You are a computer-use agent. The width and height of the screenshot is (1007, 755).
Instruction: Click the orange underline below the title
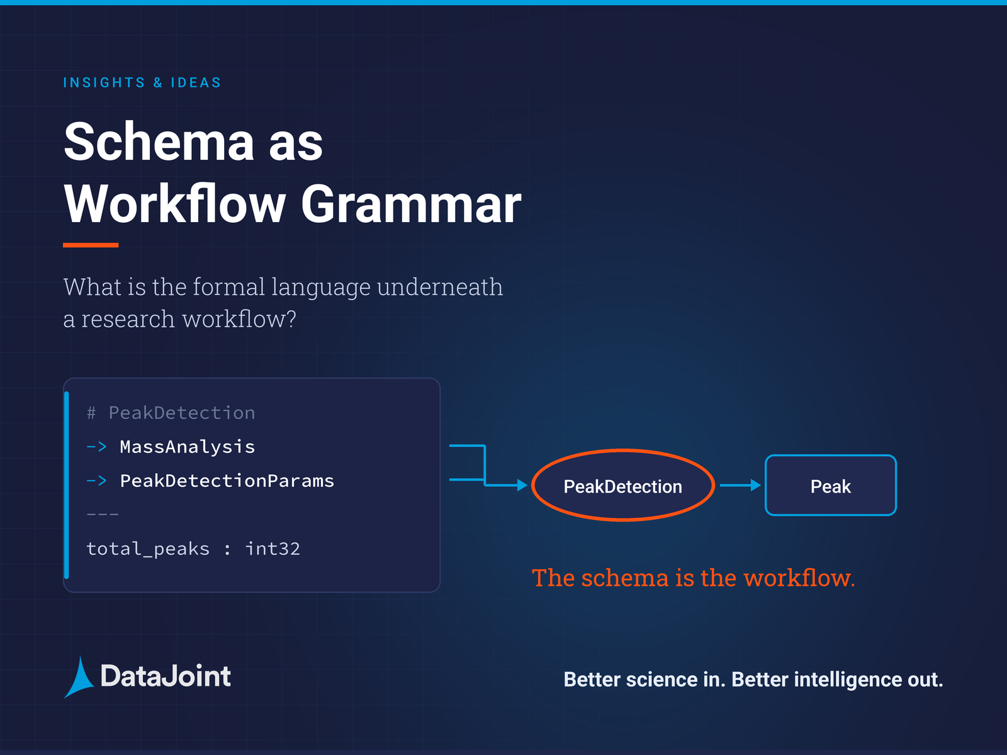(x=91, y=245)
